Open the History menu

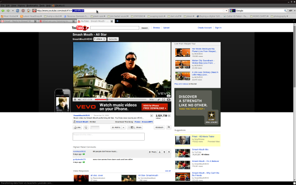pyautogui.click(x=21, y=6)
